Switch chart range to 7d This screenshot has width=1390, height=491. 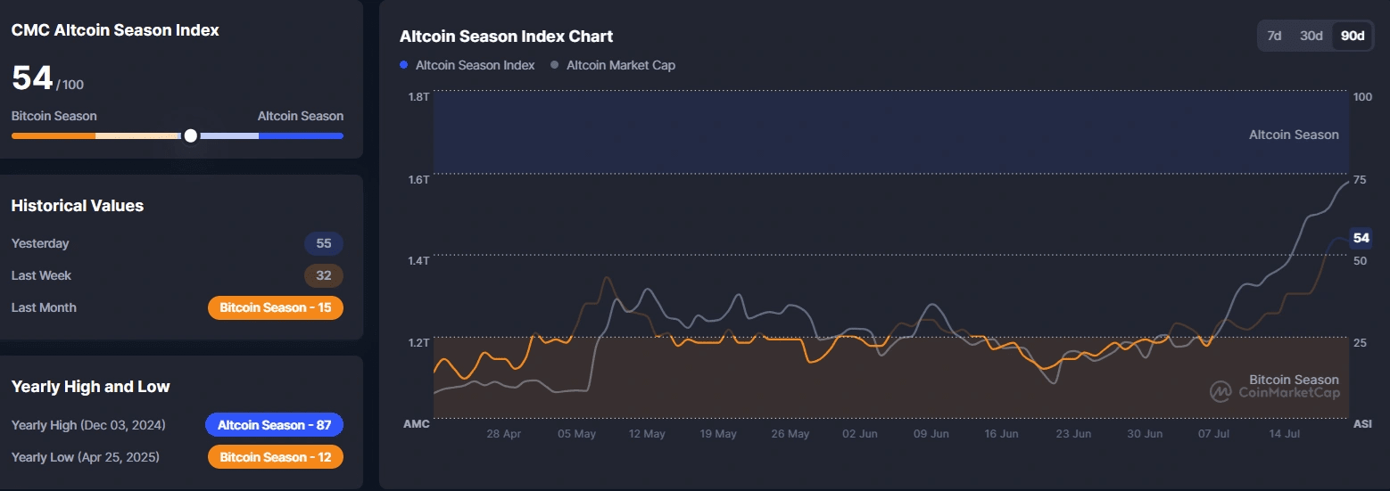click(x=1274, y=36)
